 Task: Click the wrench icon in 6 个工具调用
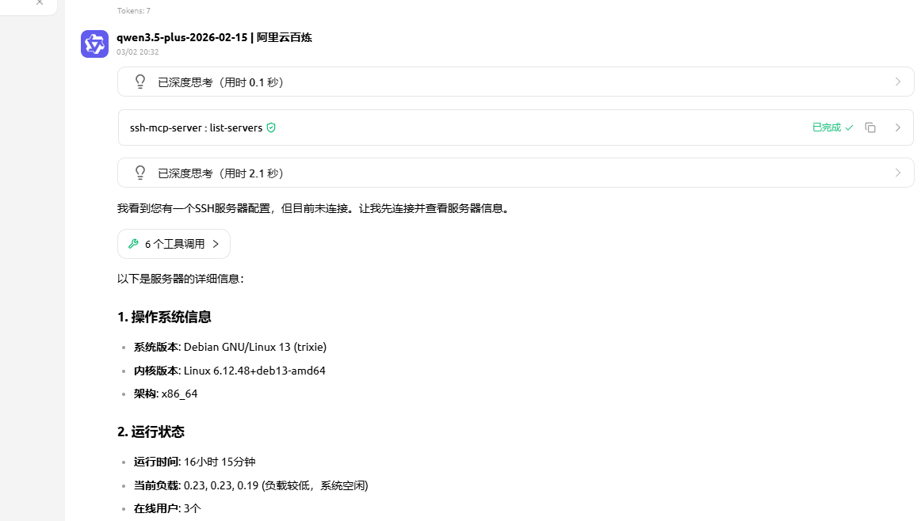pos(133,244)
